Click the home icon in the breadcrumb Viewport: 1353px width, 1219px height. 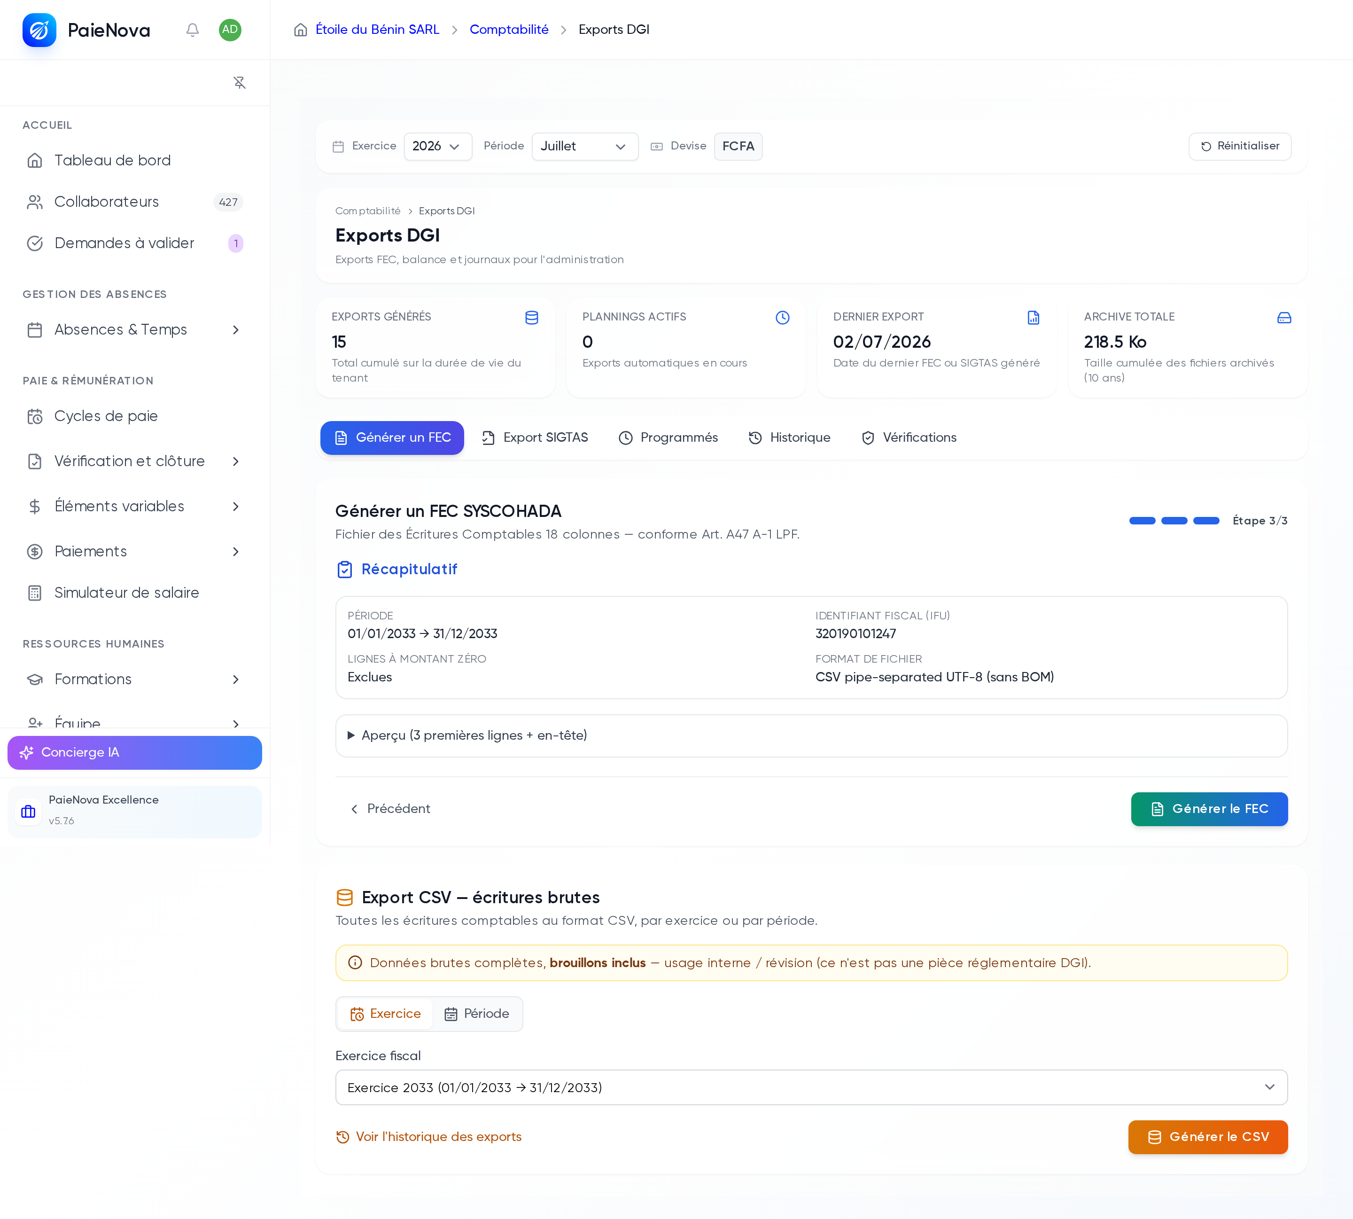tap(301, 30)
